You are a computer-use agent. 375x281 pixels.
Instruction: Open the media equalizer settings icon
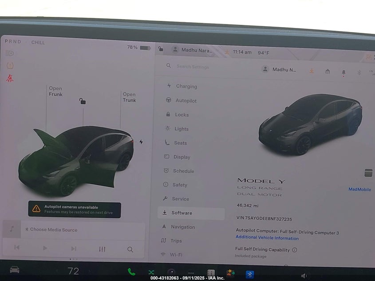pyautogui.click(x=102, y=249)
